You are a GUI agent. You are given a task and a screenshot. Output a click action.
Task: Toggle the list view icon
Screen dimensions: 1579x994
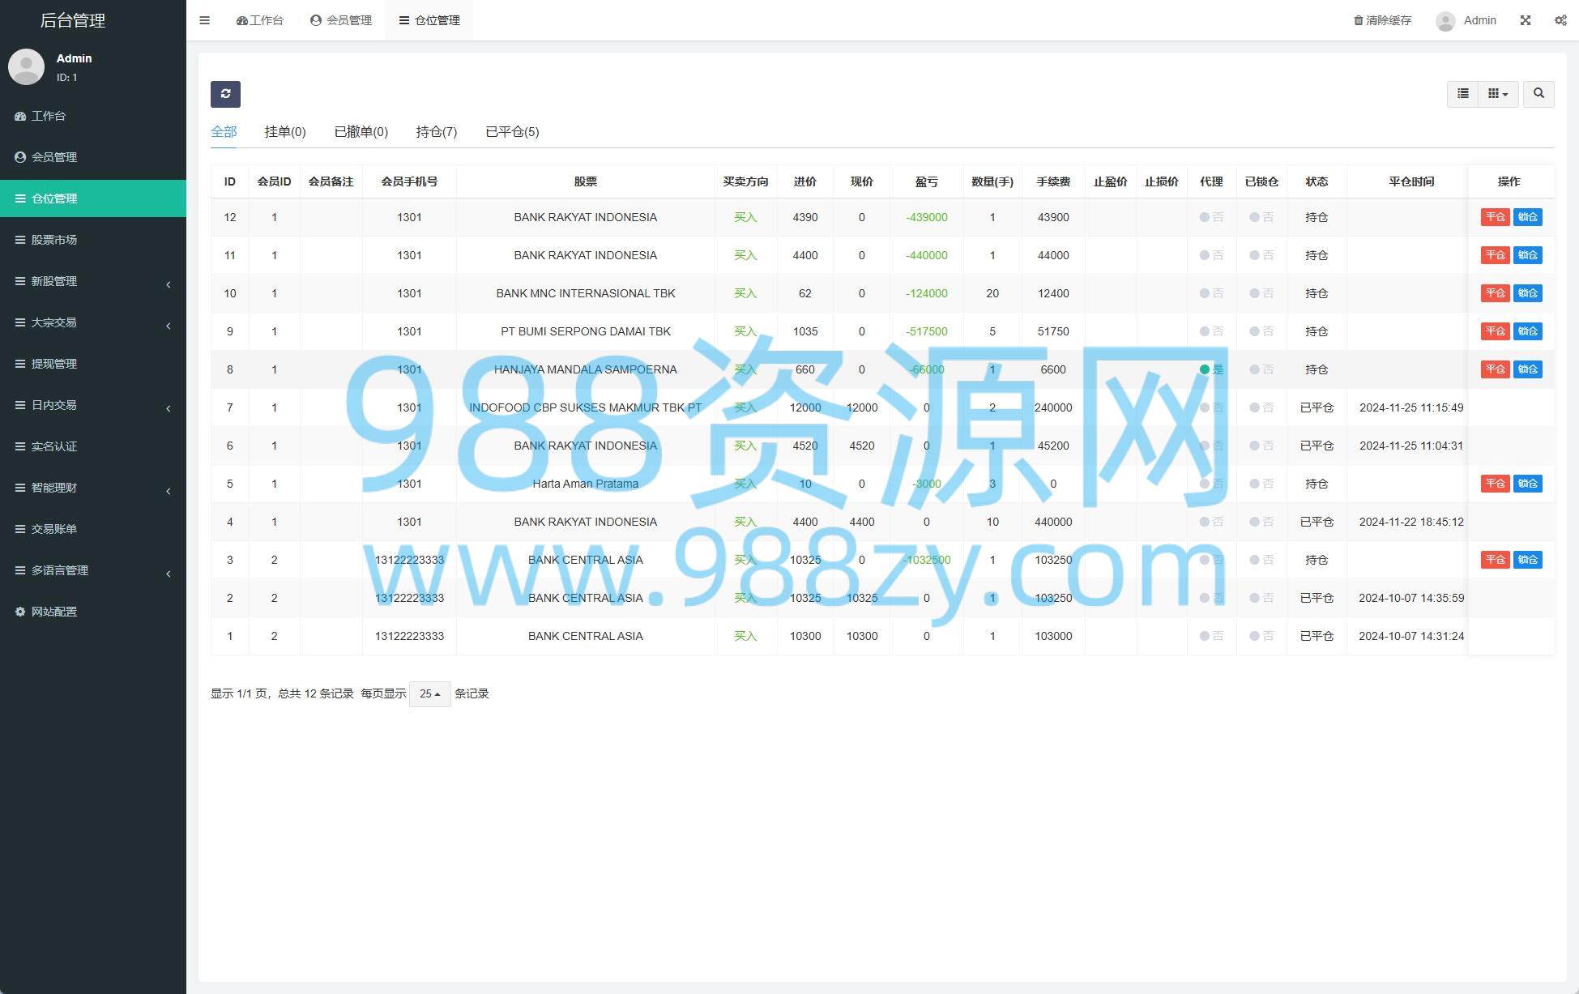(1463, 94)
